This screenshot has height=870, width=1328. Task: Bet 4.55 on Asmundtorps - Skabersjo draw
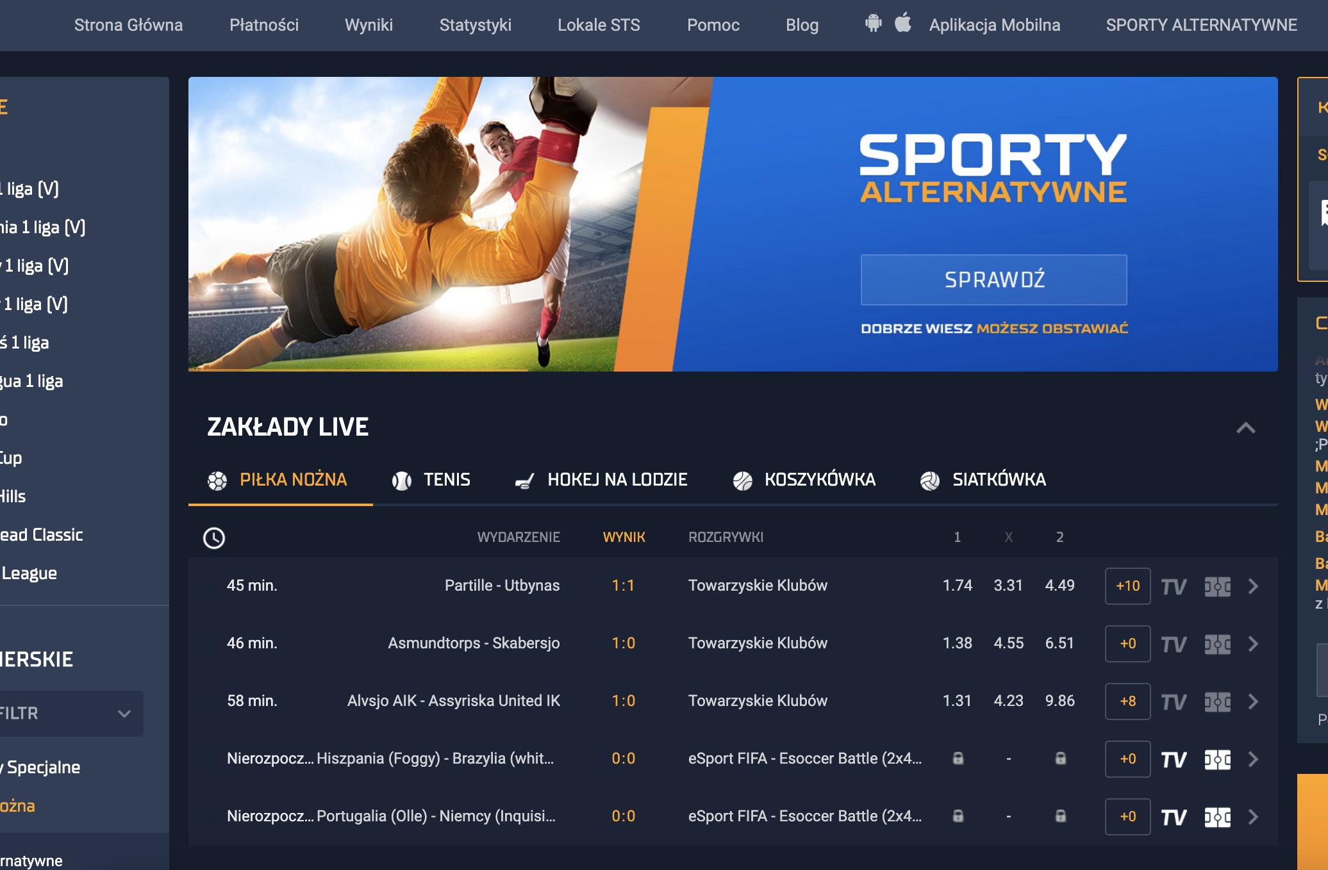[1008, 643]
